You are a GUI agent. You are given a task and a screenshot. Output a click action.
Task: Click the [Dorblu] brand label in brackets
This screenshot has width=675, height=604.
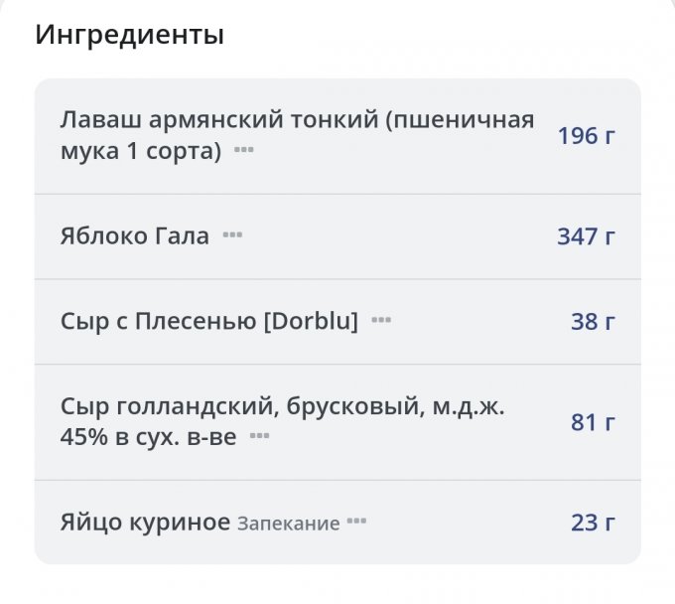[312, 321]
